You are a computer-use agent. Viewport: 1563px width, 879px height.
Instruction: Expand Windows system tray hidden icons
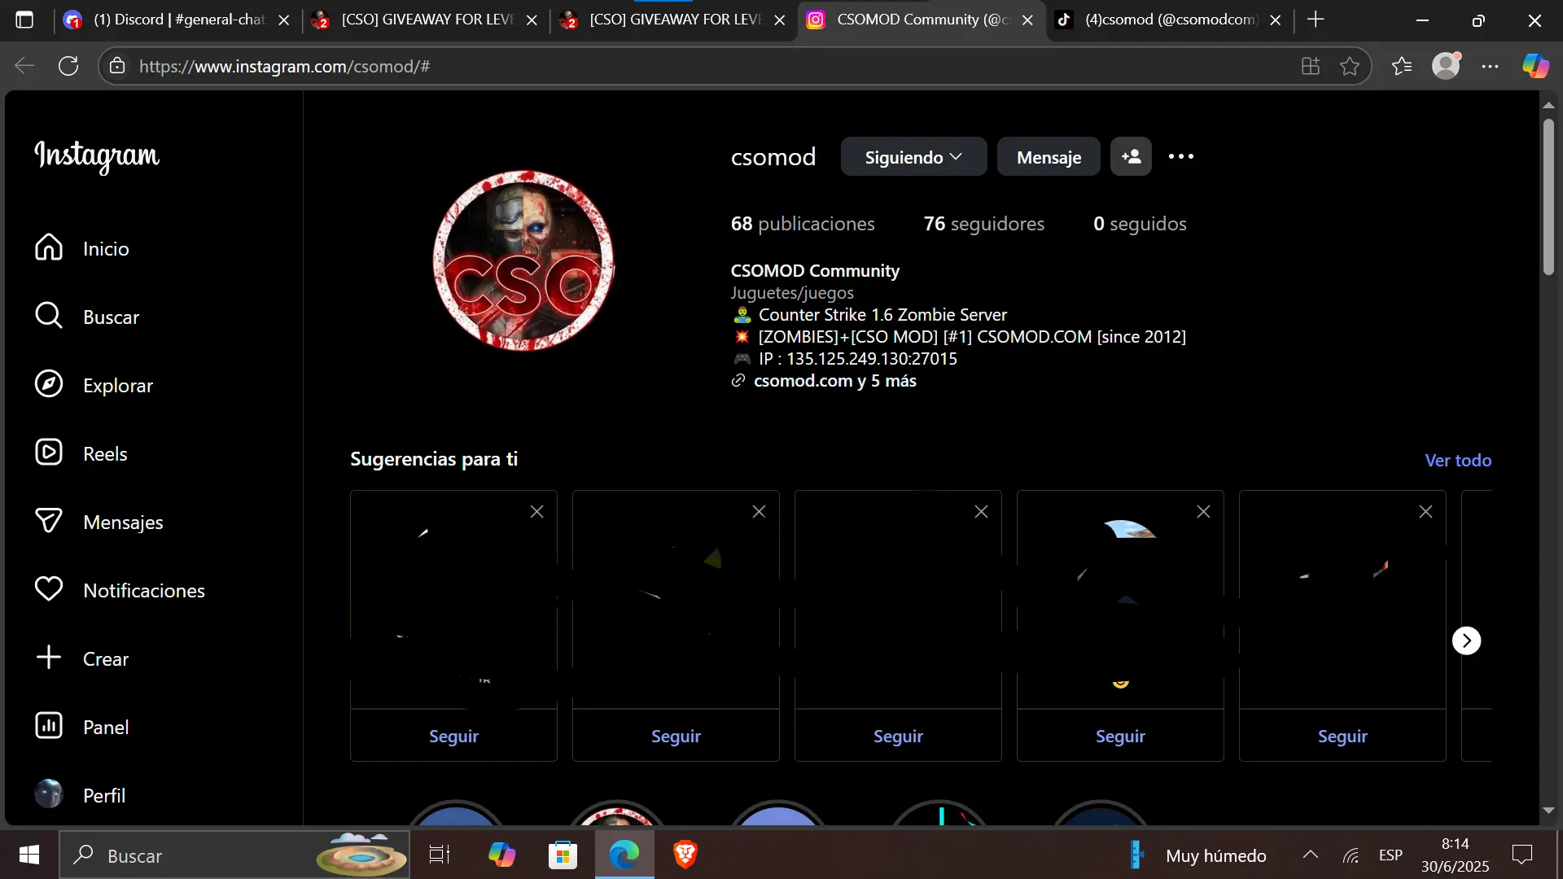1310,855
